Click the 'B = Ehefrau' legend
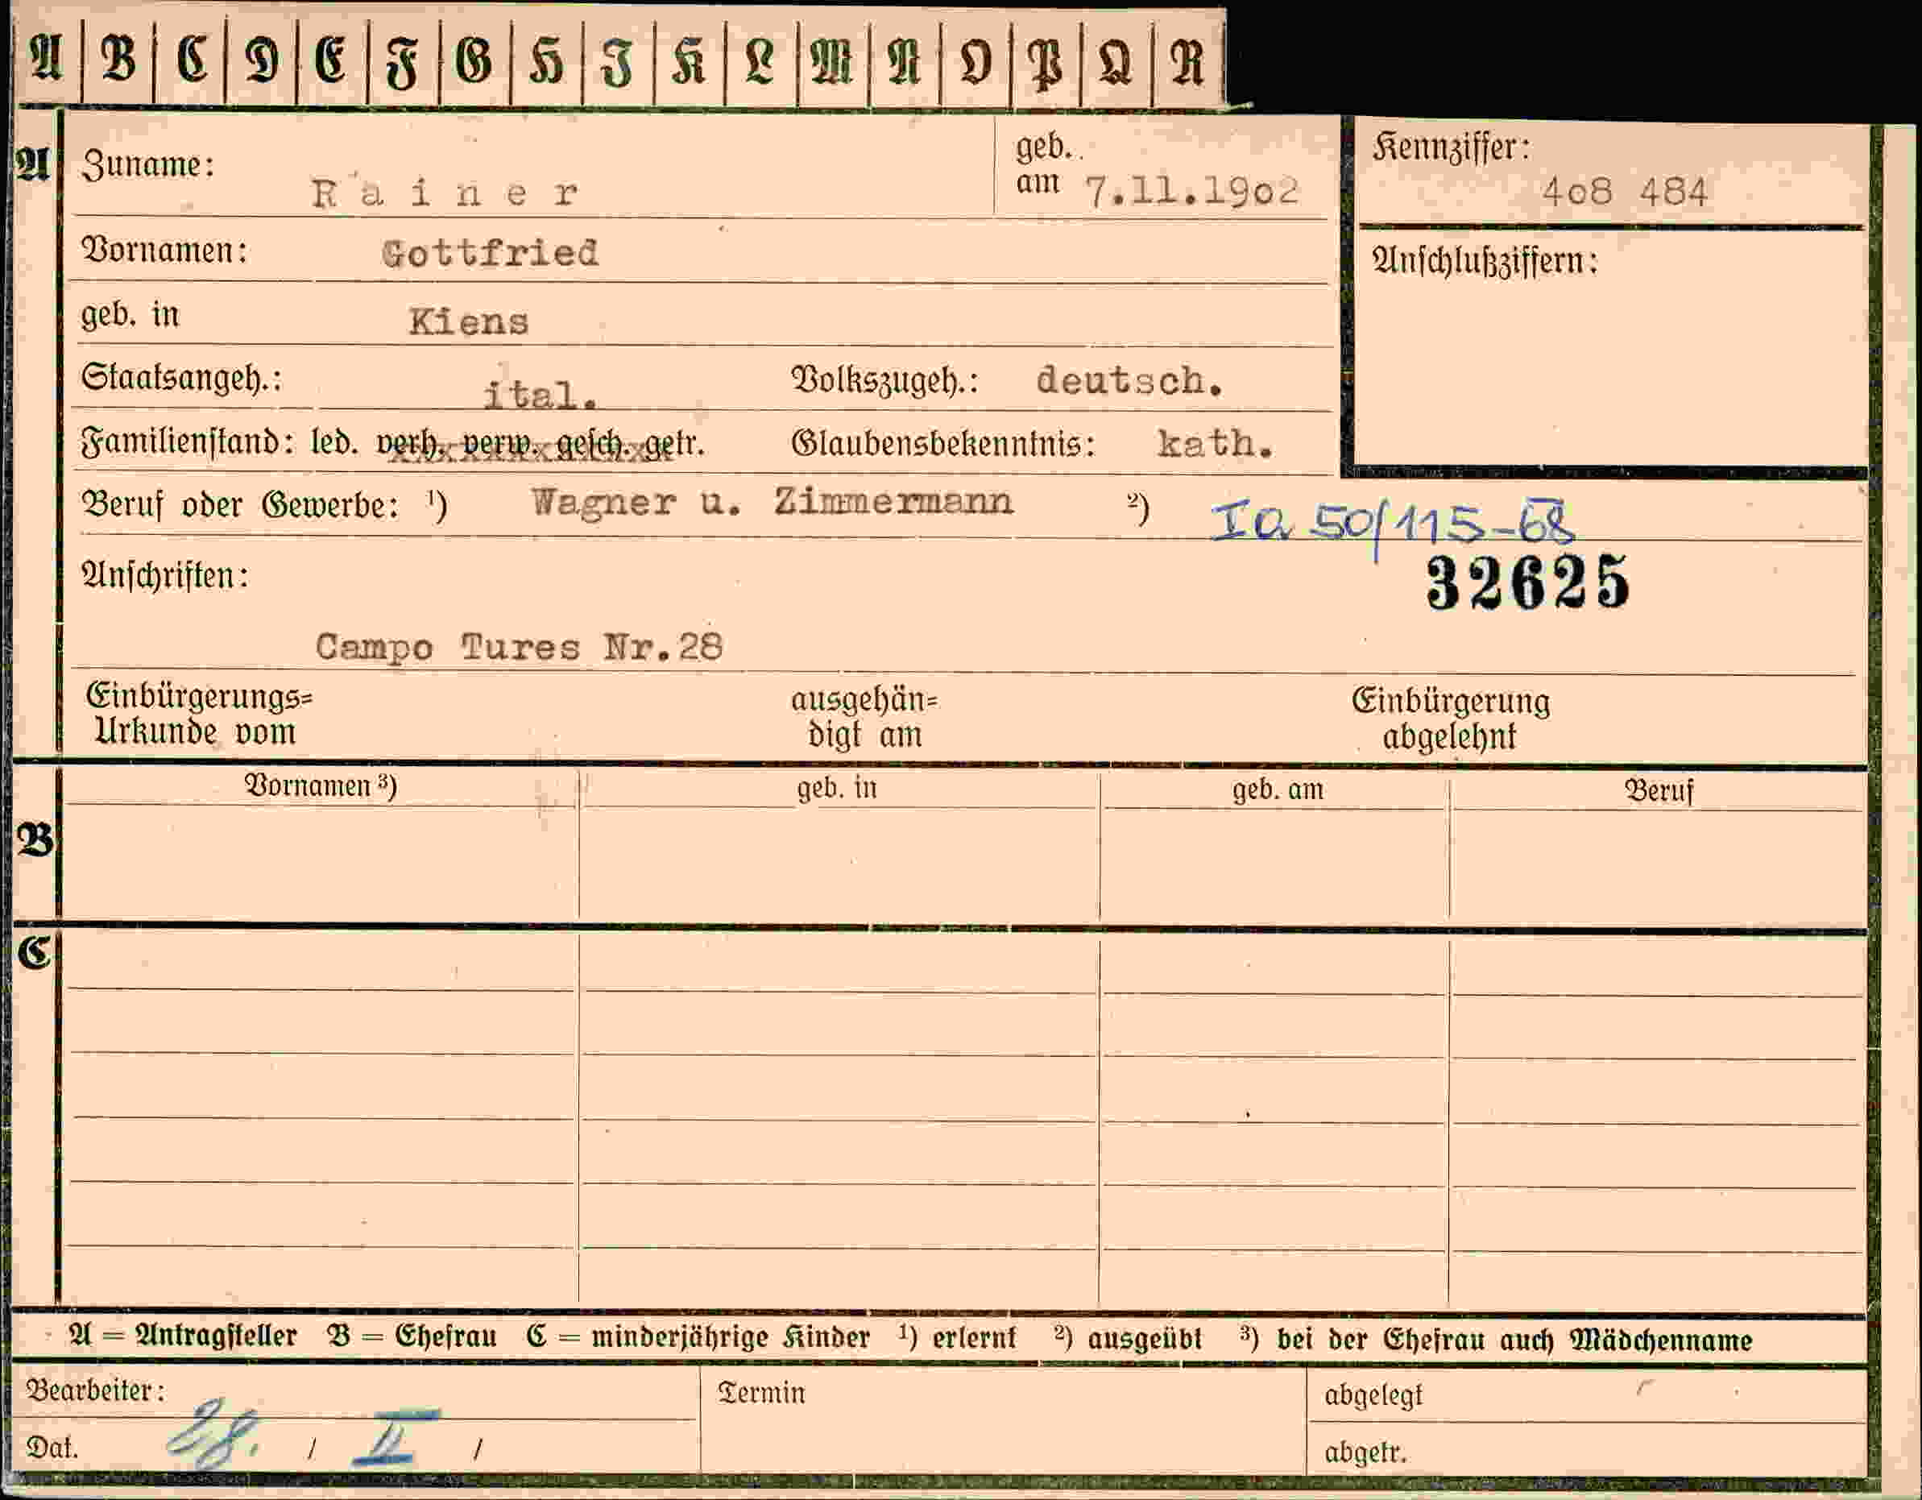The width and height of the screenshot is (1922, 1500). (412, 1336)
